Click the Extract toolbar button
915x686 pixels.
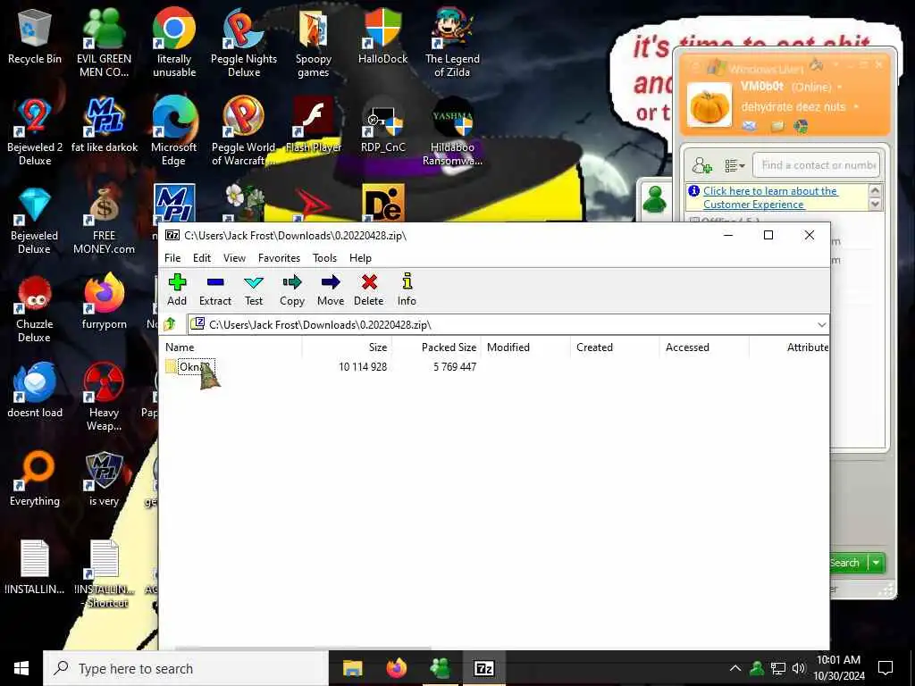[214, 290]
